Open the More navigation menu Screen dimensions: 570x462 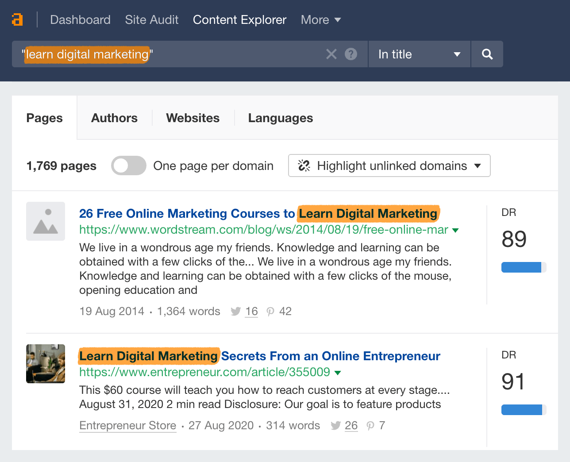tap(320, 19)
